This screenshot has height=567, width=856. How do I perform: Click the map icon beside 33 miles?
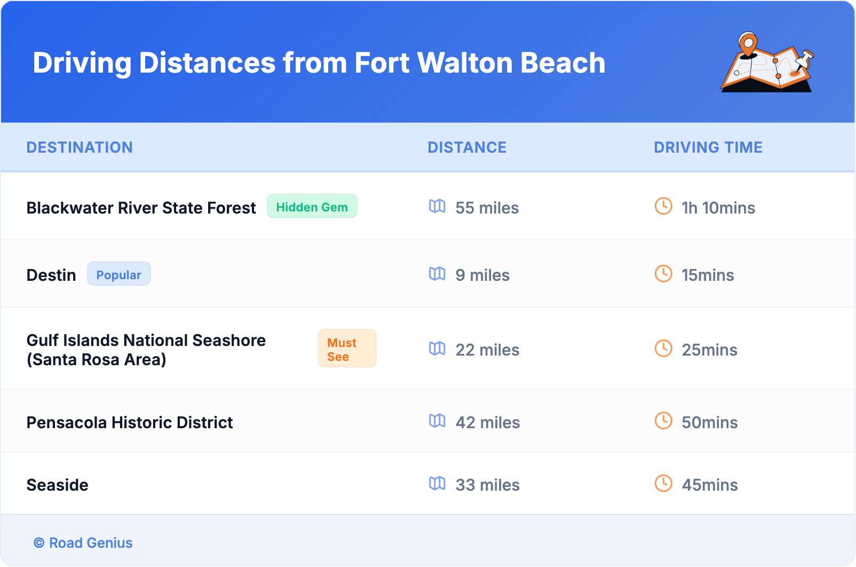pyautogui.click(x=437, y=484)
